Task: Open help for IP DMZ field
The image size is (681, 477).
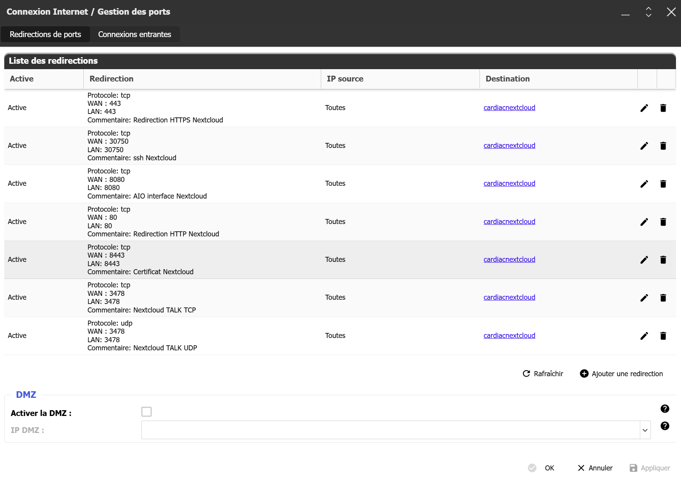Action: [665, 426]
